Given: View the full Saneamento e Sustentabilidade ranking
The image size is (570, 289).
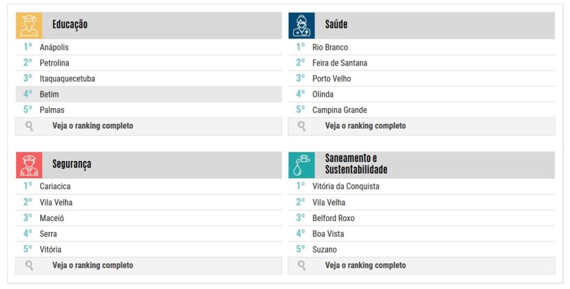Looking at the screenshot, I should [365, 266].
